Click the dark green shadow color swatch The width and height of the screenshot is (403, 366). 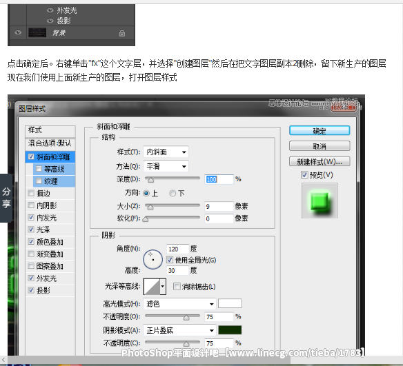230,330
